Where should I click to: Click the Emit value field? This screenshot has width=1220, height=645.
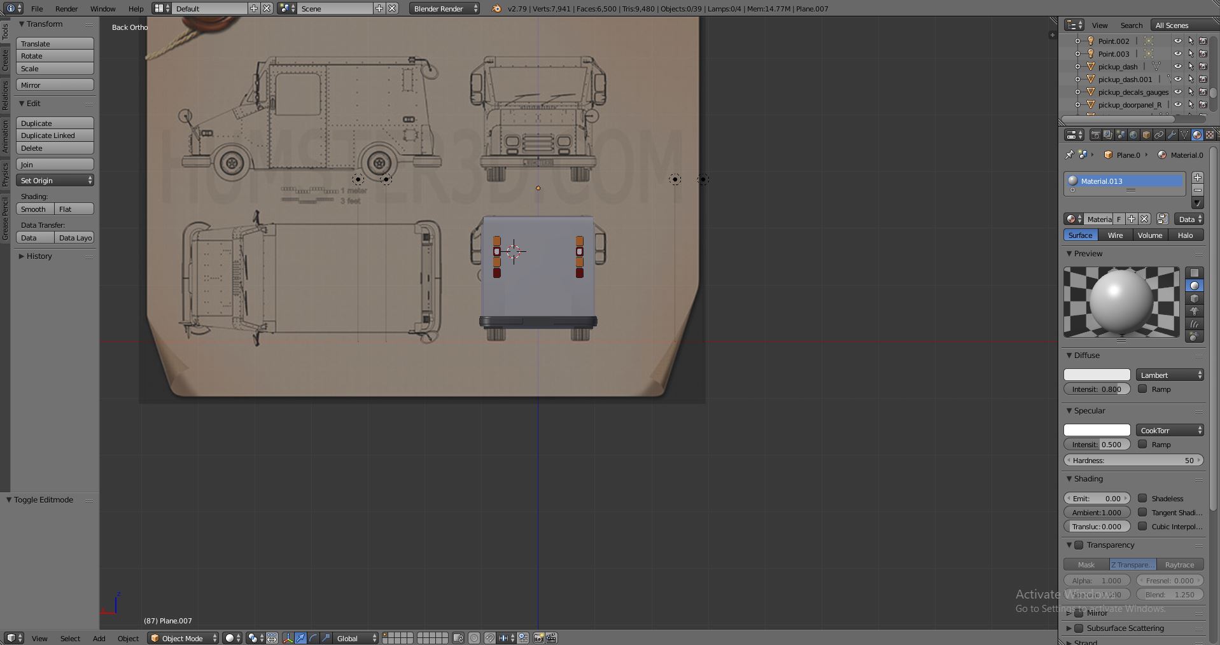pos(1097,498)
